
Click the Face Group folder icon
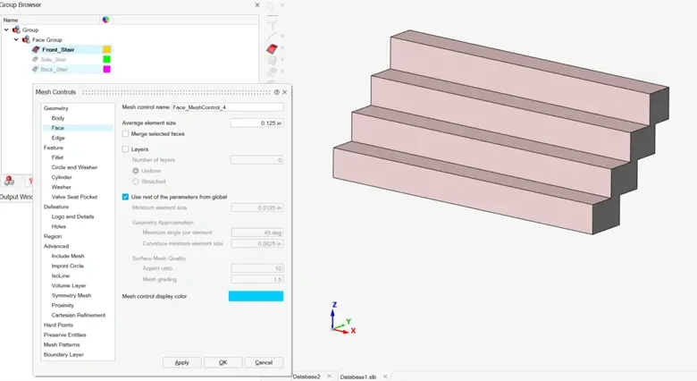25,39
